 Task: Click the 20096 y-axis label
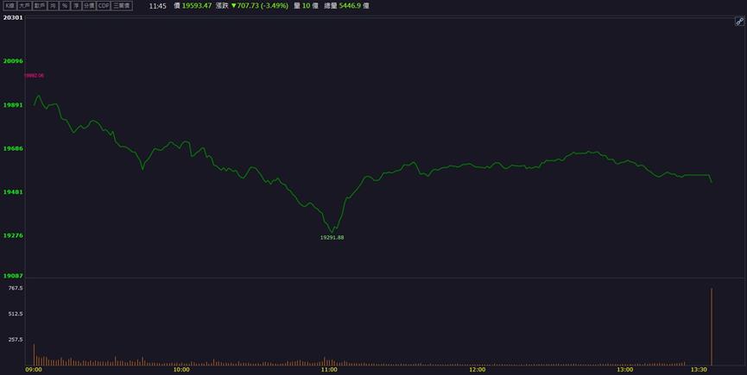click(13, 61)
